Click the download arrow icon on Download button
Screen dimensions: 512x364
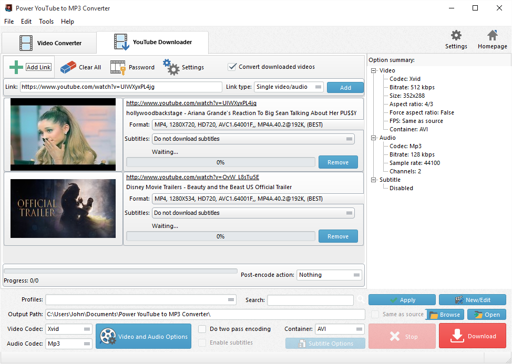(457, 336)
